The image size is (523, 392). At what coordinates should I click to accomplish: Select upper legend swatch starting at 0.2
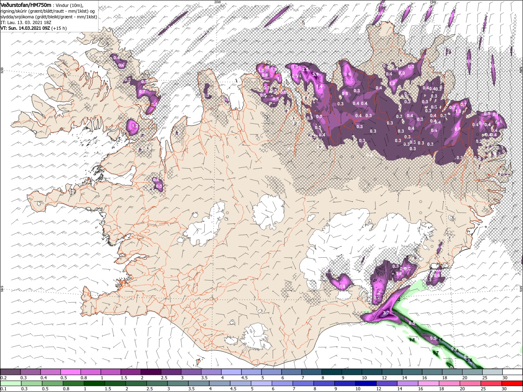[x=10, y=372]
